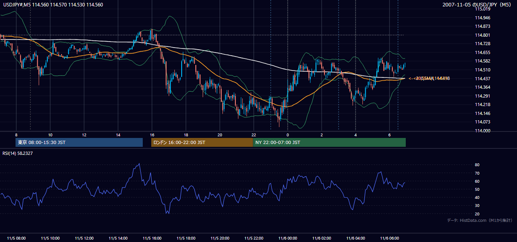Click RSI scale value 70
This screenshot has width=517, height=242.
tap(477, 173)
